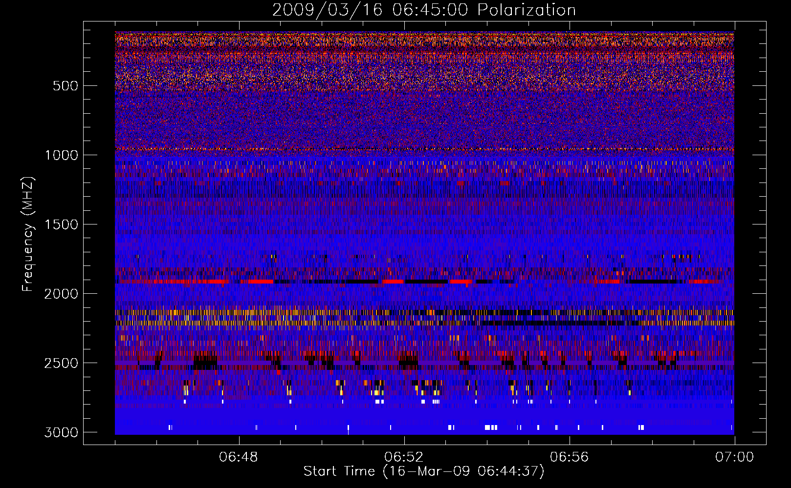This screenshot has width=791, height=488.
Task: Click the plot title '2009/03/16 06:45:00 Polarization'
Action: (424, 10)
